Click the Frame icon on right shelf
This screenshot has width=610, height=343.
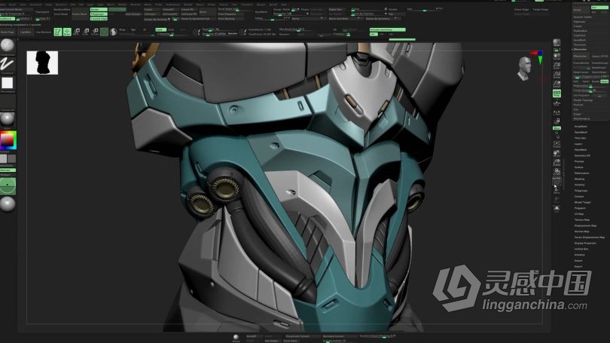557,144
